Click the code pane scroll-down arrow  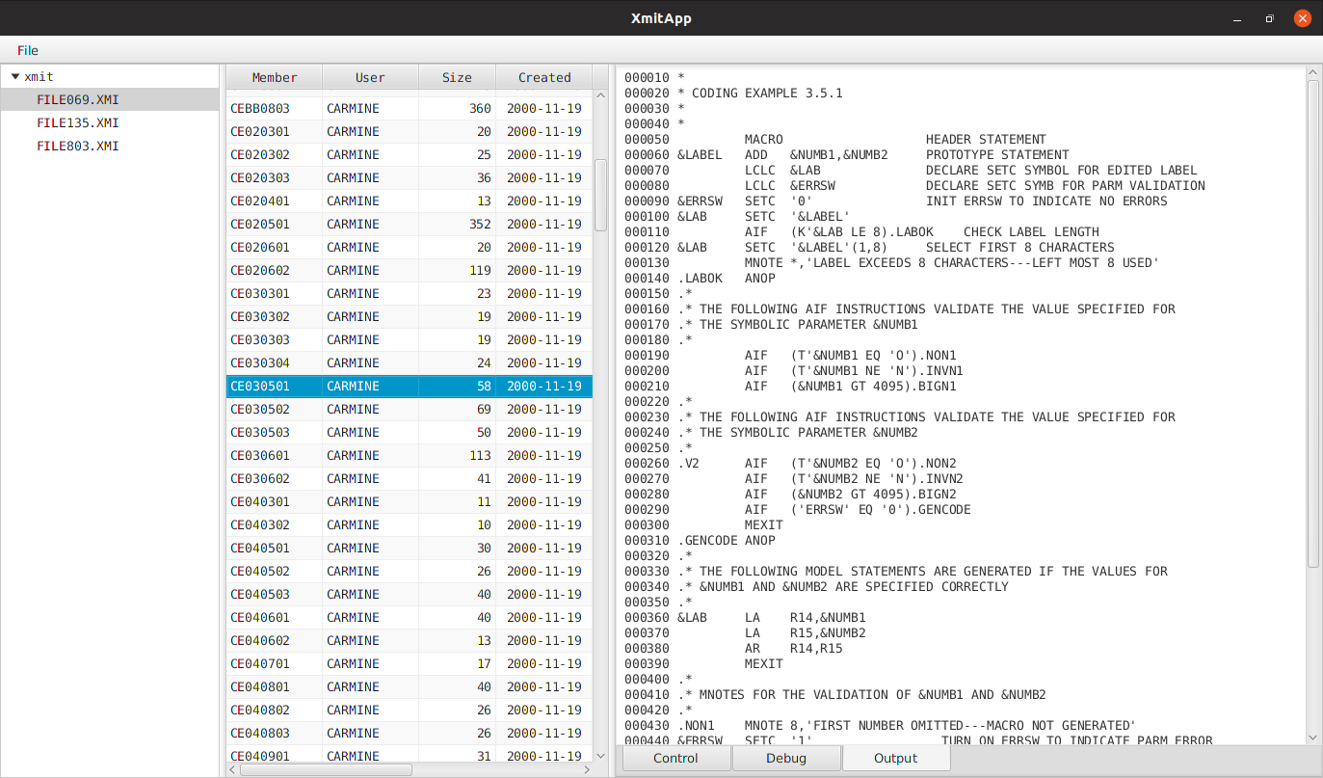1313,738
